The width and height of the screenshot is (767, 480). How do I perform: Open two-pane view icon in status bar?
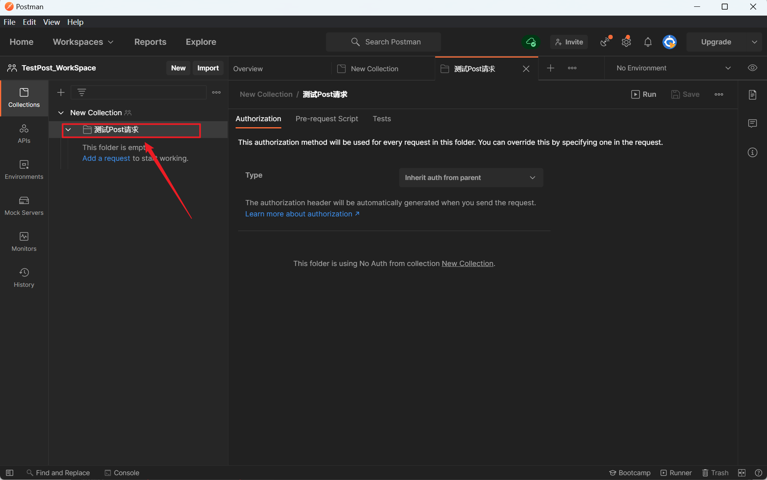[x=742, y=473]
